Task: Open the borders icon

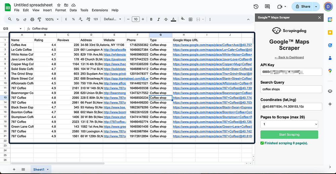Action: (190, 19)
